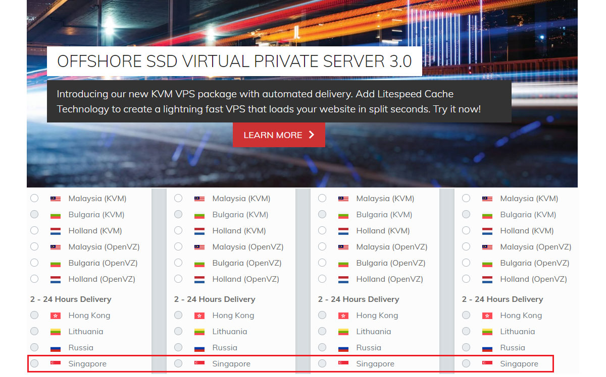The height and width of the screenshot is (377, 606).
Task: Click Russia flag in third column
Action: 343,348
